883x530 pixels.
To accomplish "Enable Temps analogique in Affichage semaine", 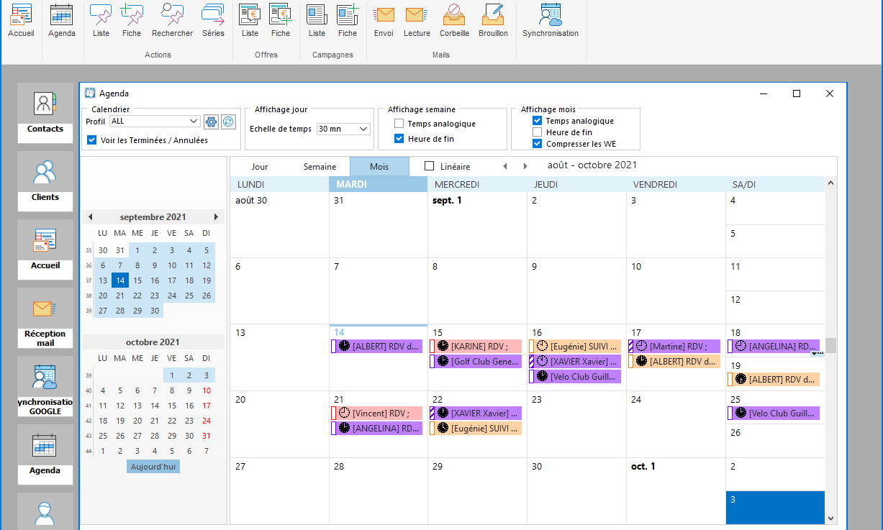I will tap(398, 123).
